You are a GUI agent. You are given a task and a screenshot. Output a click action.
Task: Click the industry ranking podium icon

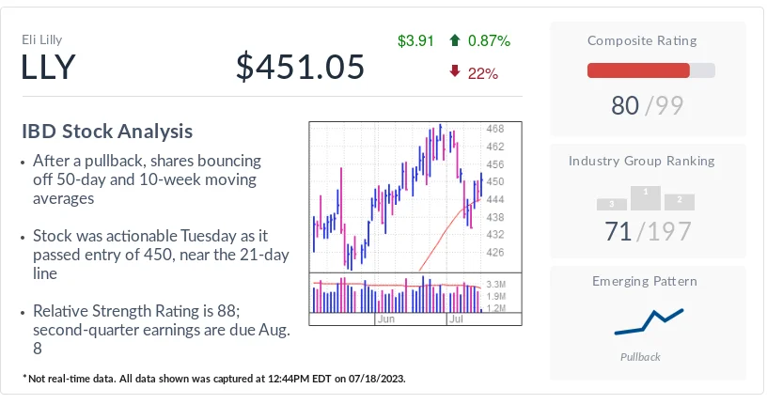[x=646, y=198]
